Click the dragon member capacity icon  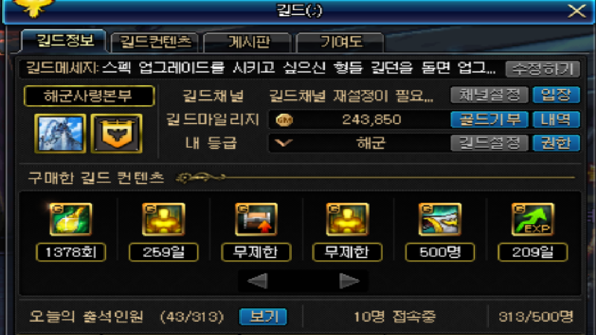(x=440, y=219)
